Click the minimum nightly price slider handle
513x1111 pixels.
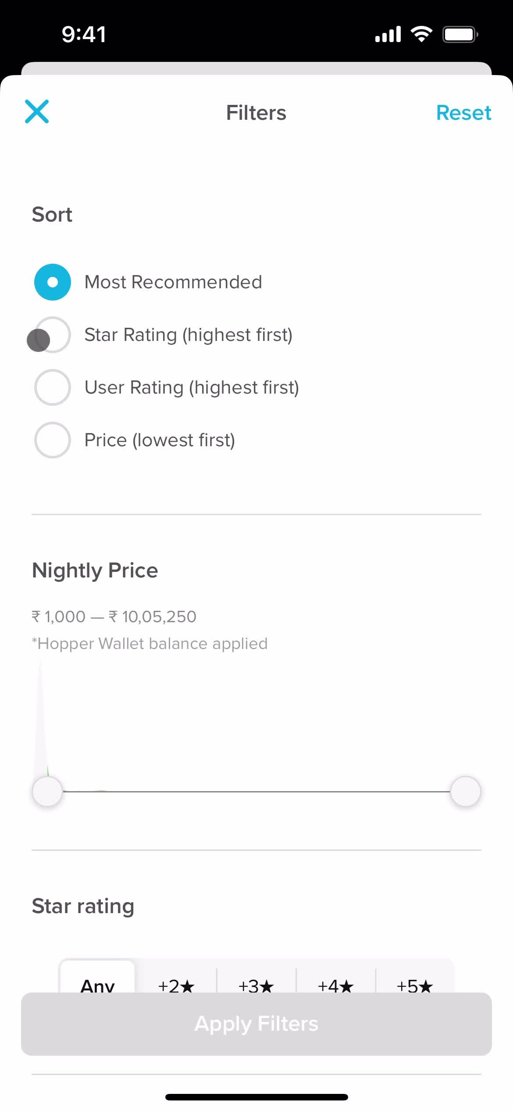47,791
